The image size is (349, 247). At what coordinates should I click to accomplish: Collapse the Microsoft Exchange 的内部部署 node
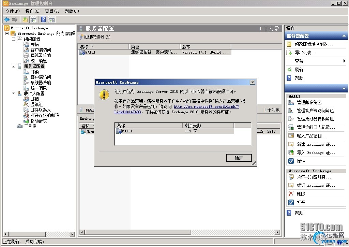[7, 33]
